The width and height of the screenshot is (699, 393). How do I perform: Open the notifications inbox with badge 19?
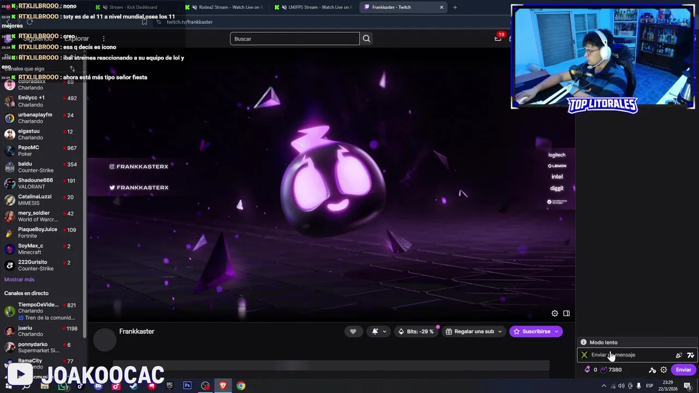[x=498, y=38]
